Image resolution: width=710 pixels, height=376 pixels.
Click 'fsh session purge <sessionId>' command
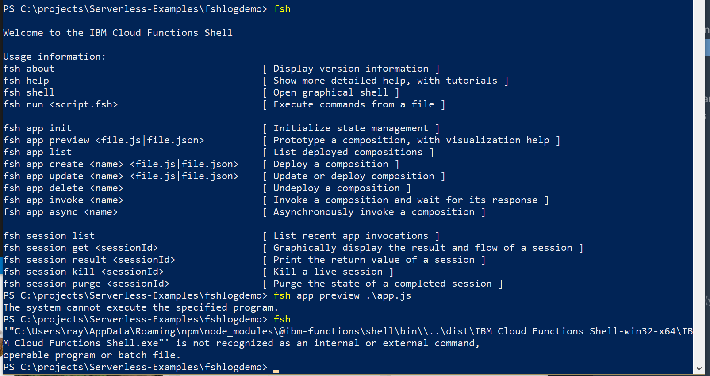point(86,284)
